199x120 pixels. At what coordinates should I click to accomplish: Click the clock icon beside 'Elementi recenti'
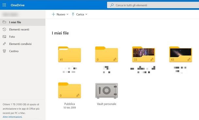[4, 29]
